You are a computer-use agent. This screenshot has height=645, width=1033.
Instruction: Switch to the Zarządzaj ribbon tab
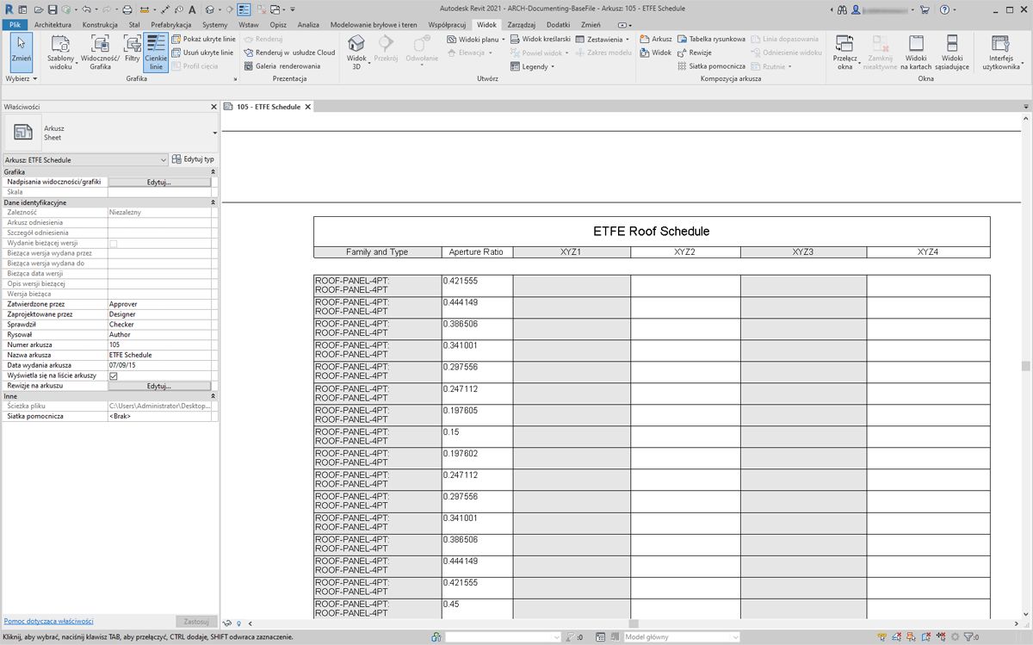pos(522,25)
